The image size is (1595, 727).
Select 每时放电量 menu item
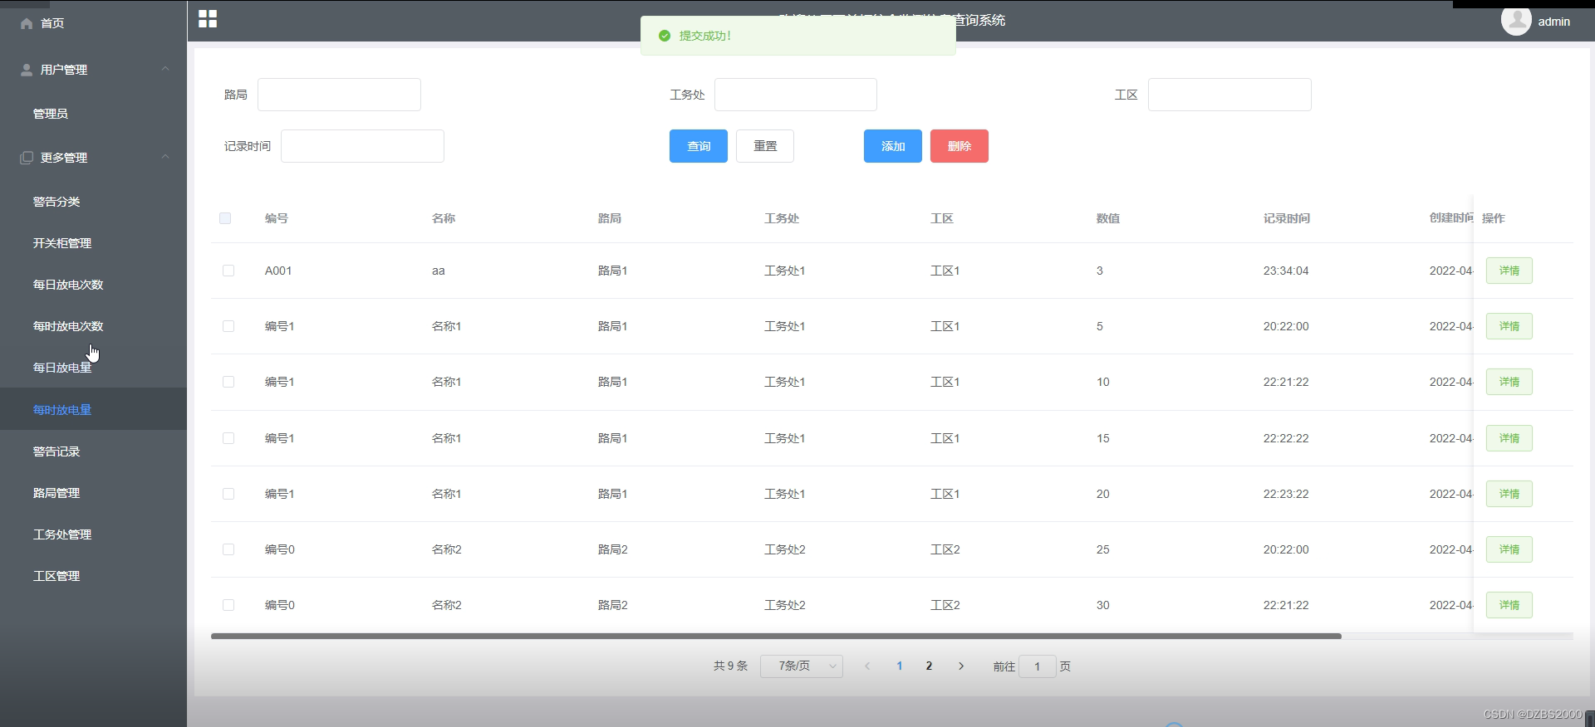coord(93,409)
